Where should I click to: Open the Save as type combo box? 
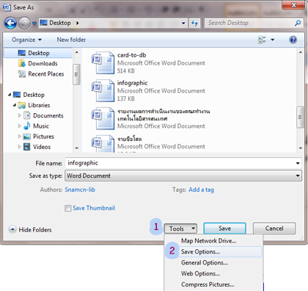[183, 176]
